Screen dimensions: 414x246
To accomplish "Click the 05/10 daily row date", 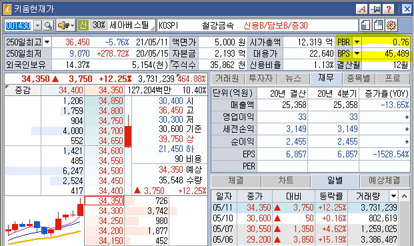I will tap(223, 218).
